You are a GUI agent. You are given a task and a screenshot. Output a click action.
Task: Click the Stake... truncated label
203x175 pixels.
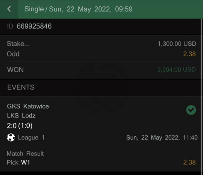(x=18, y=44)
